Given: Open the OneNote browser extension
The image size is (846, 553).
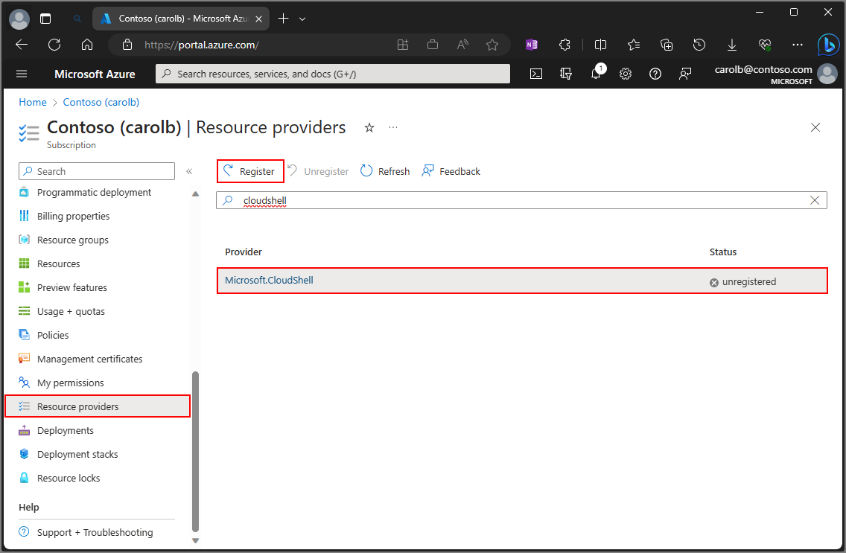Looking at the screenshot, I should (532, 45).
